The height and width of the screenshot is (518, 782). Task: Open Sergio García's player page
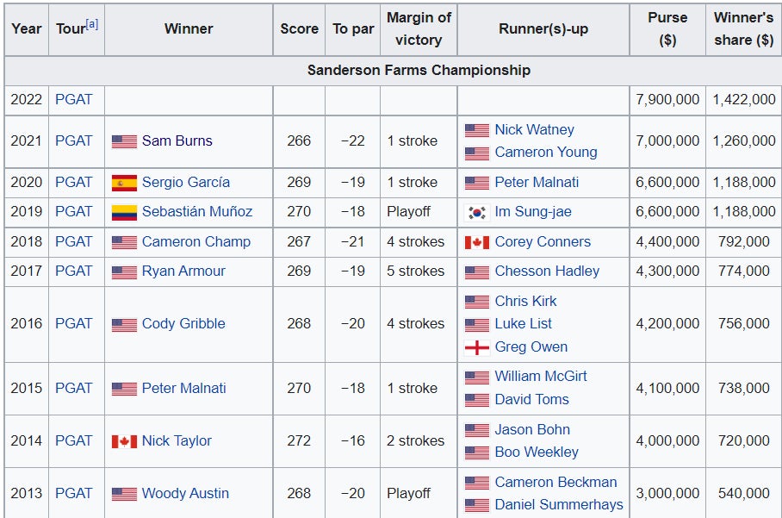[x=185, y=182]
